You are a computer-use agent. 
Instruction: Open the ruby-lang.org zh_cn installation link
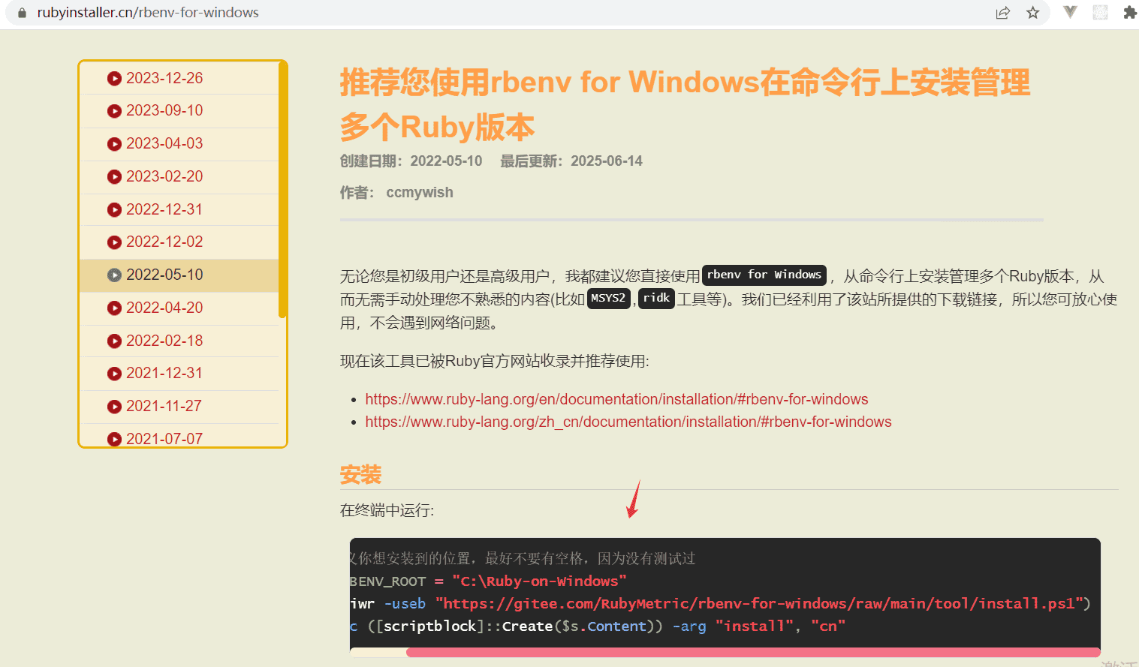pos(628,422)
